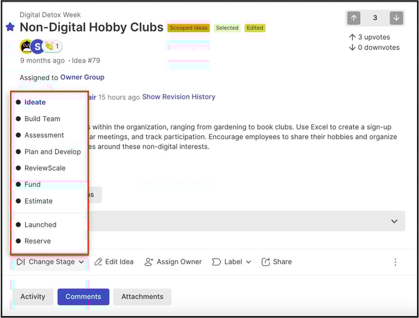Click the blue star favorite icon

click(10, 27)
